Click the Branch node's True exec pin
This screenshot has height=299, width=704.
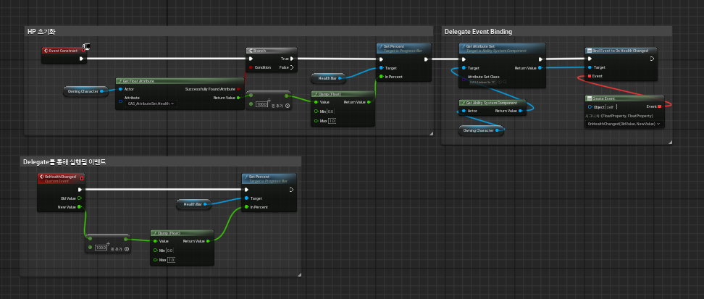pos(292,59)
